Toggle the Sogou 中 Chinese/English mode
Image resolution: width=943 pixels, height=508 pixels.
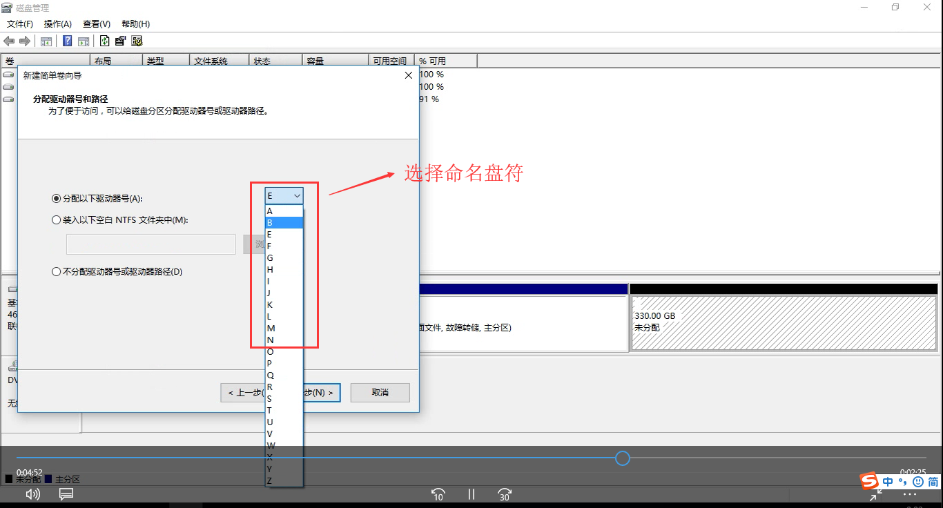[x=888, y=482]
